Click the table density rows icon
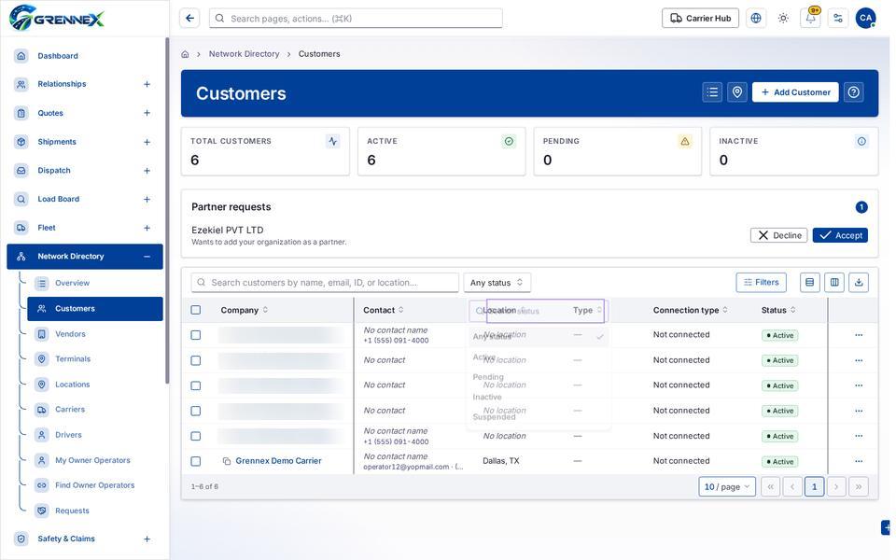The height and width of the screenshot is (560, 896). (810, 282)
